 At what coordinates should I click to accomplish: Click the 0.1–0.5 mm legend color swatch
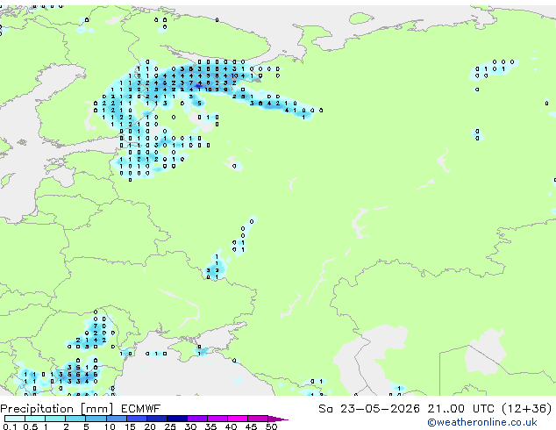point(15,419)
